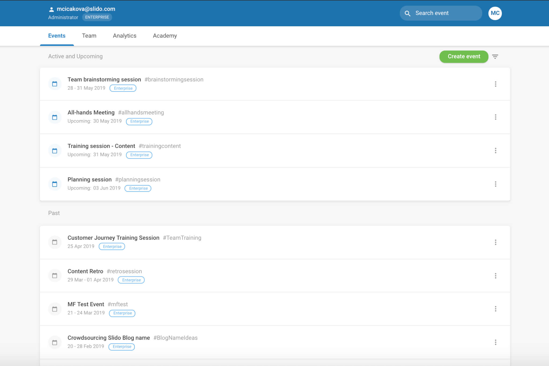The image size is (549, 366).
Task: Click the Search event input field
Action: (x=445, y=13)
